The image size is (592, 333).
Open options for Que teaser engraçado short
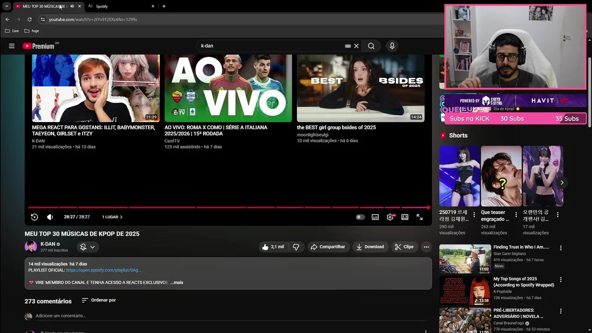point(516,215)
